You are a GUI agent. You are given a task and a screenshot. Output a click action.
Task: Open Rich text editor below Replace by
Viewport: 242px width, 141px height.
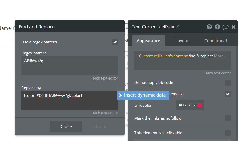(x=106, y=113)
